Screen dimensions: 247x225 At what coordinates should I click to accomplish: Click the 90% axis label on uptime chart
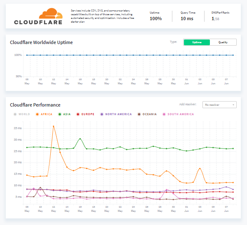point(19,77)
